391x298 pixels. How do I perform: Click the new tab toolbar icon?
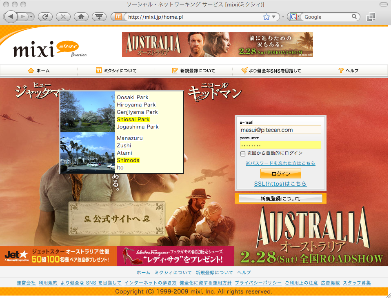point(99,17)
